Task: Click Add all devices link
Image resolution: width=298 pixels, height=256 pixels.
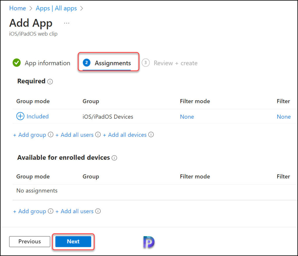Action: (x=125, y=135)
